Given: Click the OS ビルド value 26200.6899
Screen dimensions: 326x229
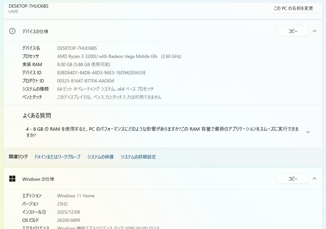Looking at the screenshot, I should pos(68,220).
